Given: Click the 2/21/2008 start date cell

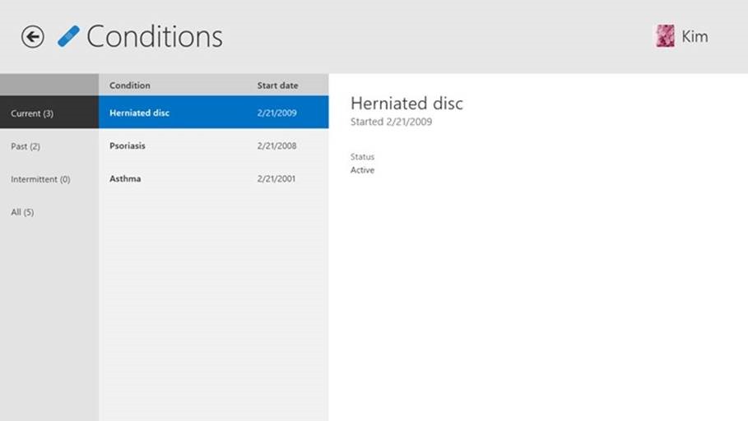Looking at the screenshot, I should [276, 146].
